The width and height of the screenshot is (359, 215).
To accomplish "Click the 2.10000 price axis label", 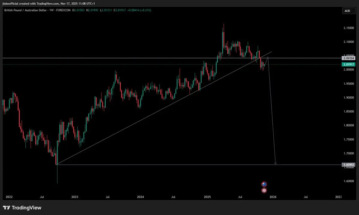I will coord(349,42).
